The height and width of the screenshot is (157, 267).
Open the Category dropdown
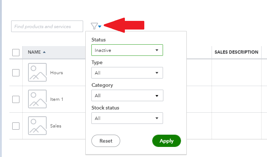click(127, 95)
